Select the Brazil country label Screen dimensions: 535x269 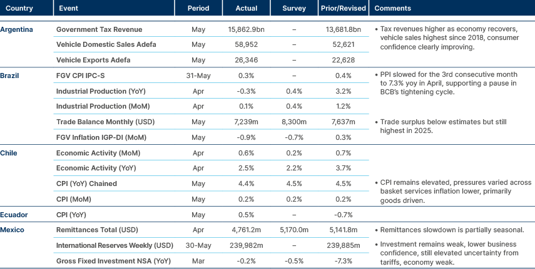coord(9,76)
